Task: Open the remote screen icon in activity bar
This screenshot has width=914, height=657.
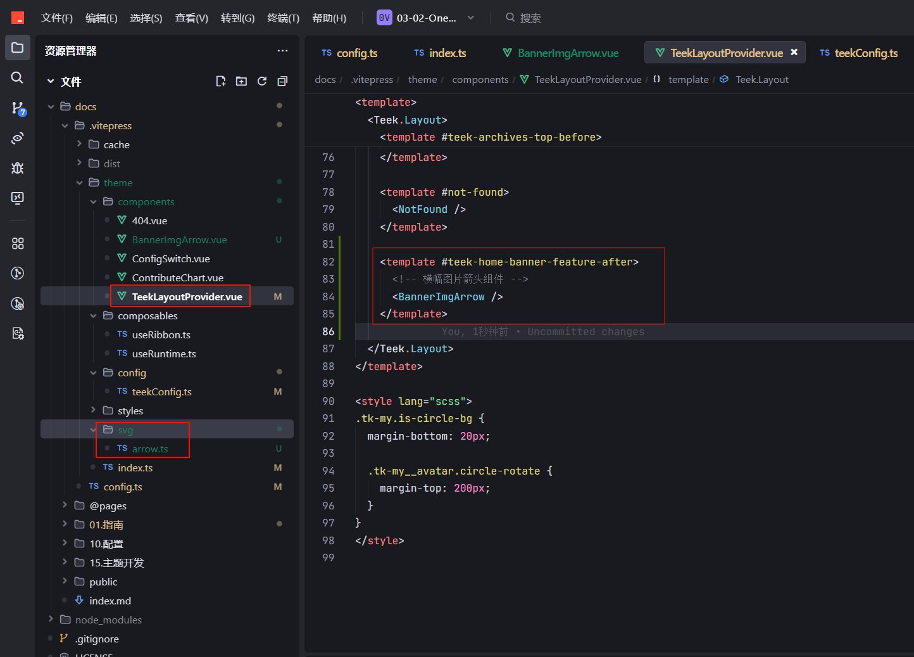Action: tap(18, 198)
